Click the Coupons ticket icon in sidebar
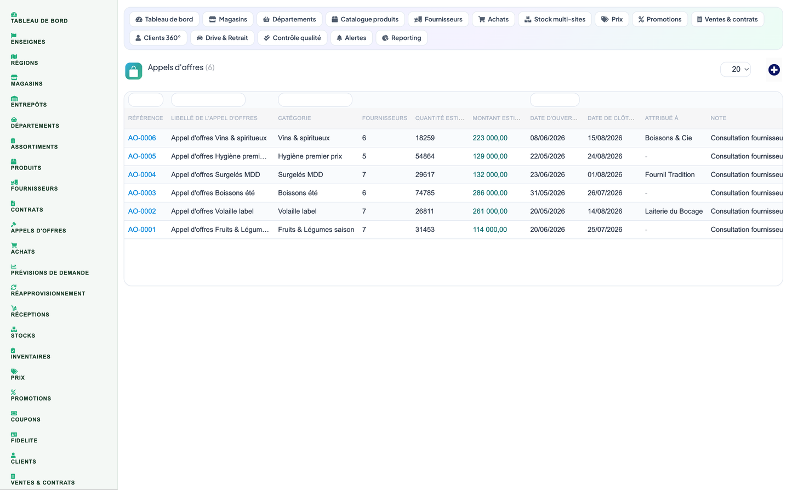Image resolution: width=792 pixels, height=490 pixels. click(14, 413)
